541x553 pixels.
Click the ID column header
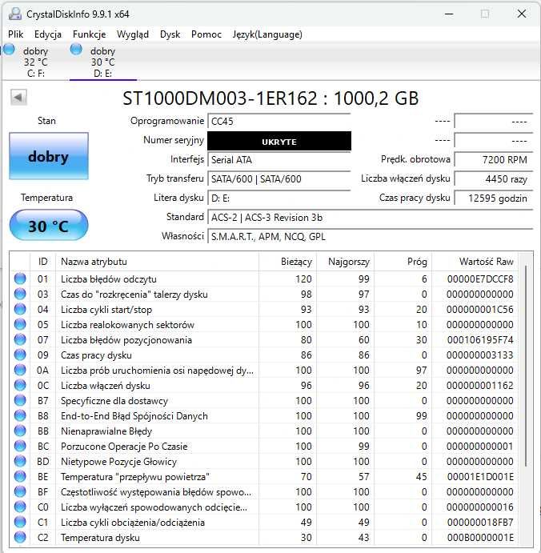click(x=42, y=262)
